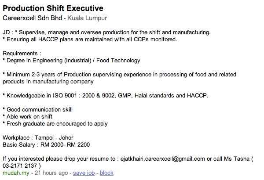The height and width of the screenshot is (180, 264).
Task: Click the Able work on shift bullet
Action: point(27,117)
